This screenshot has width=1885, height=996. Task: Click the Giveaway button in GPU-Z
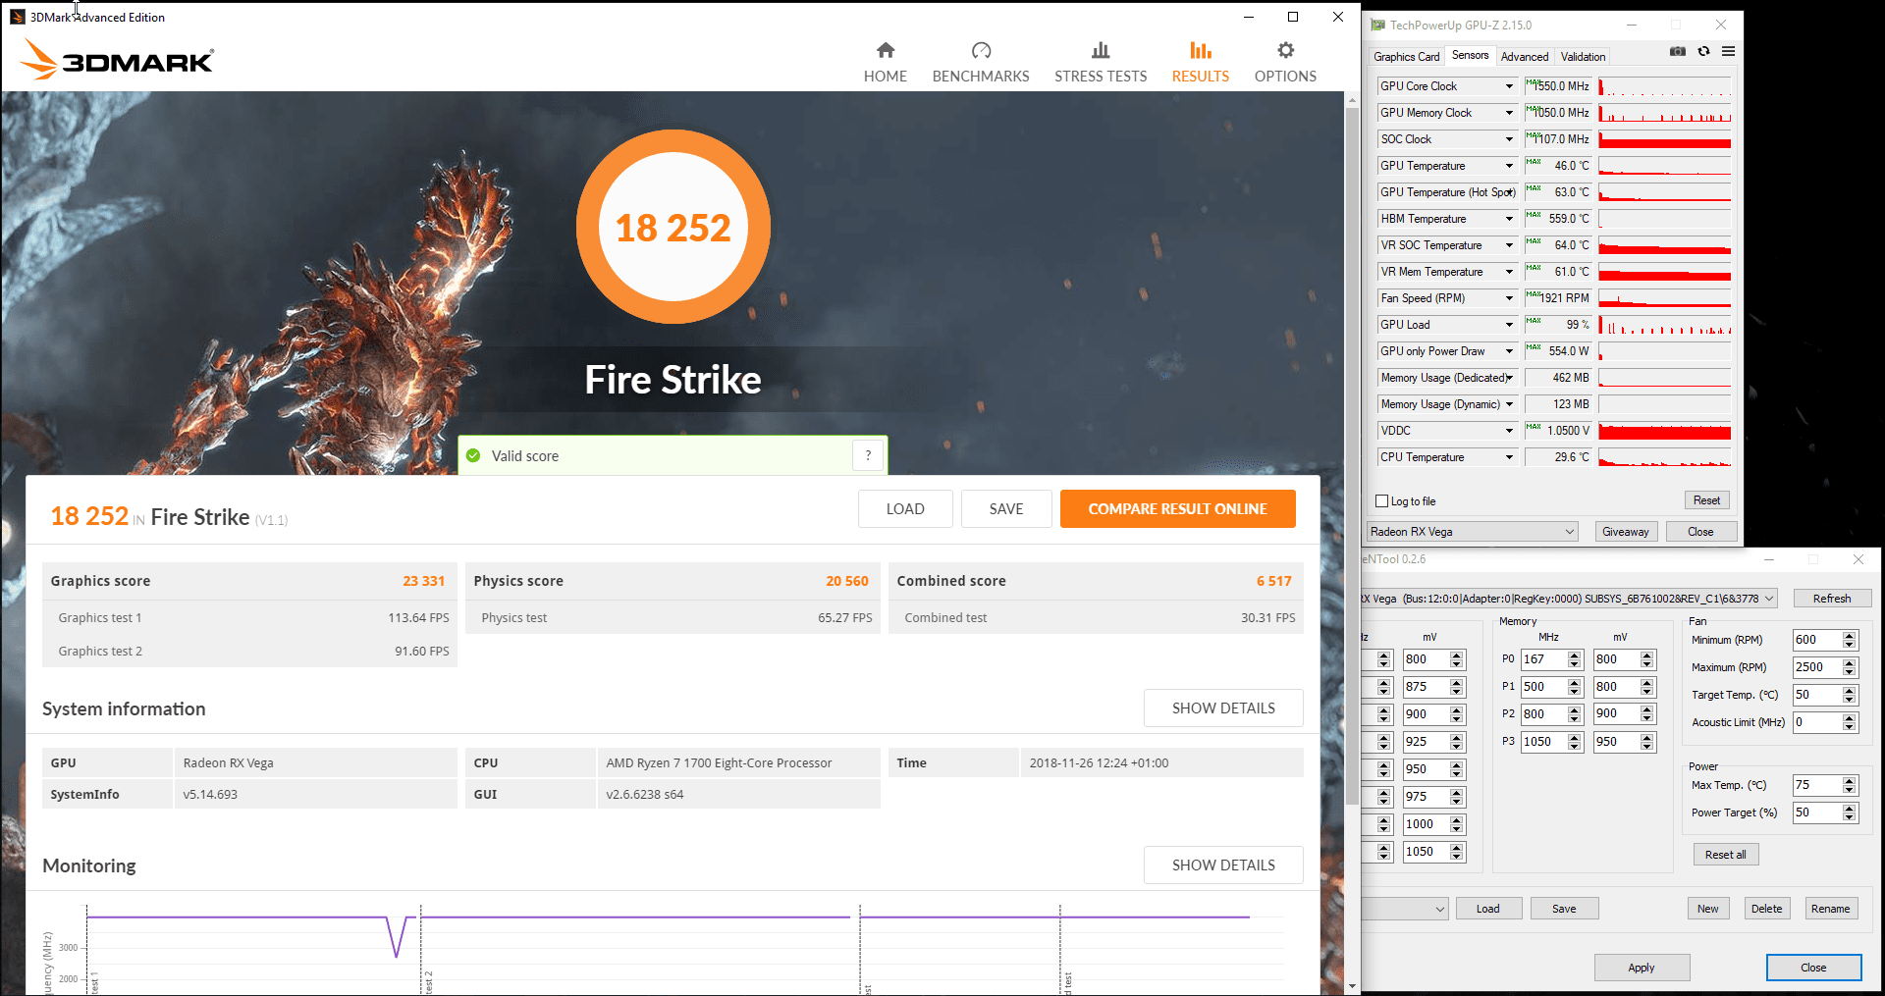point(1626,532)
